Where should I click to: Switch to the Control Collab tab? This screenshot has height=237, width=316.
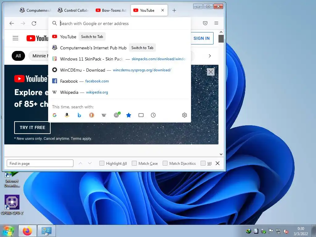pyautogui.click(x=73, y=10)
